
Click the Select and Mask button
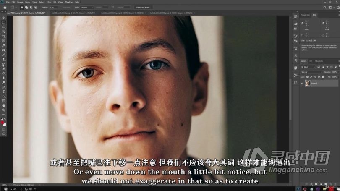tap(144, 8)
